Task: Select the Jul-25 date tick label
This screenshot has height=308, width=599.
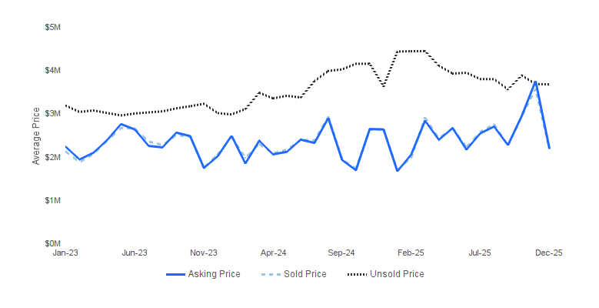Action: 480,253
